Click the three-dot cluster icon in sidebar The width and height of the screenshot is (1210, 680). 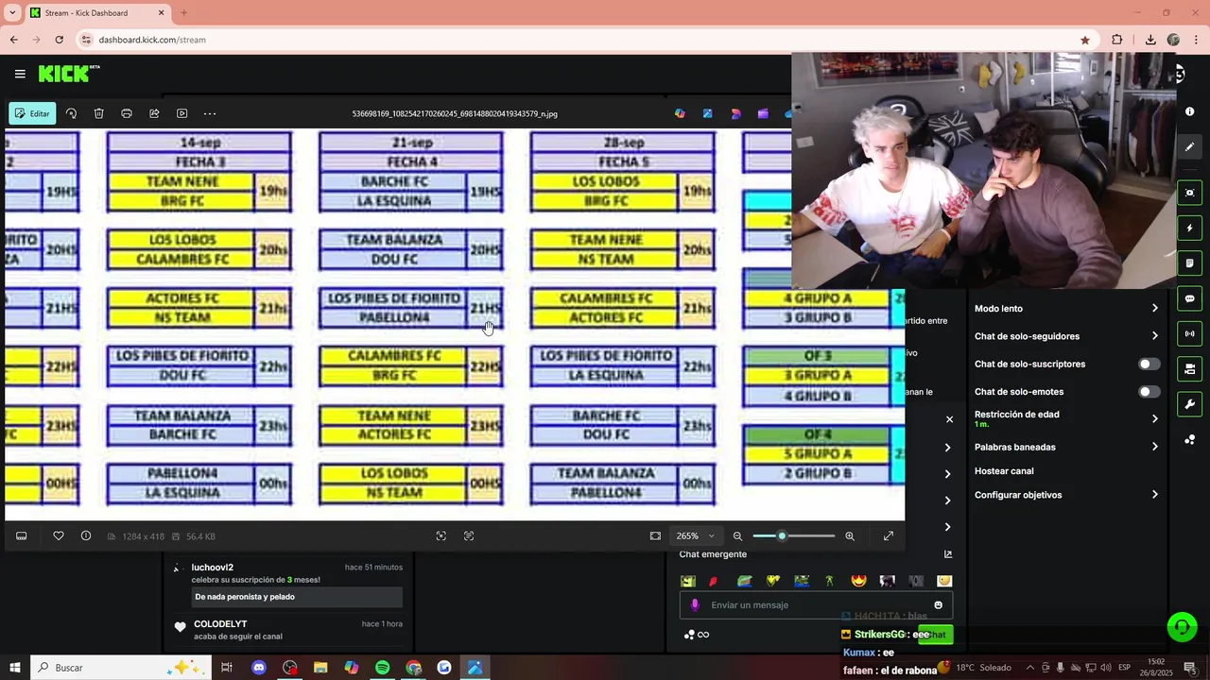point(1189,440)
